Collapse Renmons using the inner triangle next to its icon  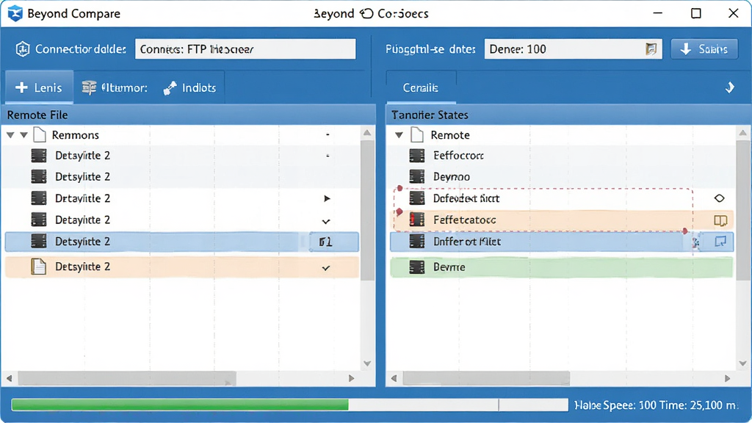(x=23, y=135)
